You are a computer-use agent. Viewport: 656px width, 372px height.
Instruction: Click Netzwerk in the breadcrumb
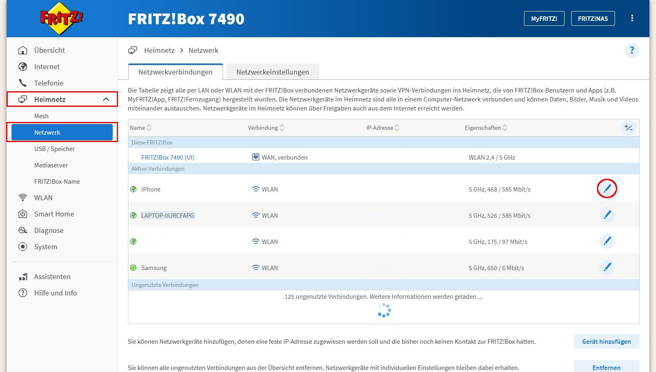click(203, 50)
